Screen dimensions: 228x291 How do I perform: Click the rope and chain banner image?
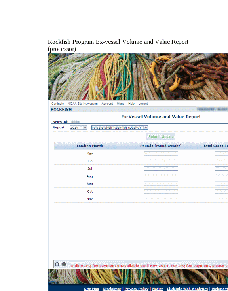[x=138, y=77]
